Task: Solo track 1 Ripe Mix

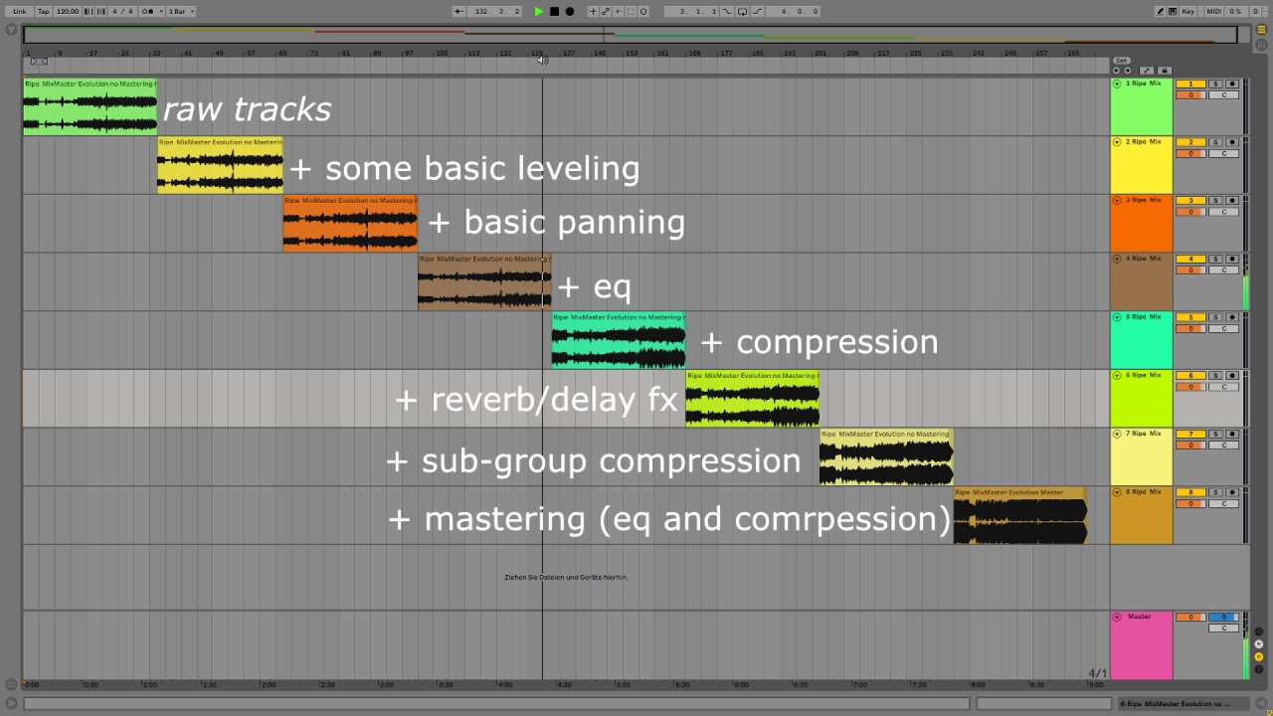Action: (1215, 84)
